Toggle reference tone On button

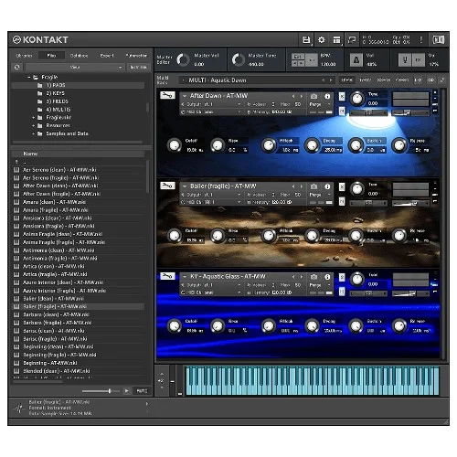tap(419, 60)
